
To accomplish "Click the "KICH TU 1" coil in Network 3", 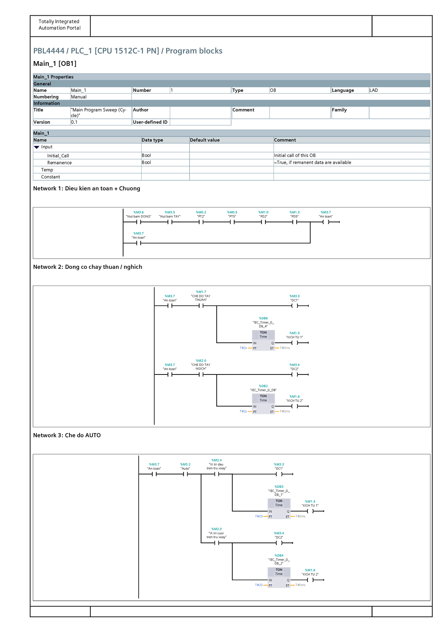I will [310, 511].
